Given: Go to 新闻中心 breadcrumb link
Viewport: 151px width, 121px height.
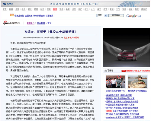Looking at the screenshot, I should point(31,23).
